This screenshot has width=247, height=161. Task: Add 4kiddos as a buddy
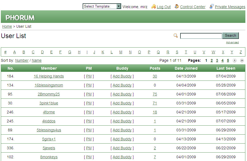(122, 121)
